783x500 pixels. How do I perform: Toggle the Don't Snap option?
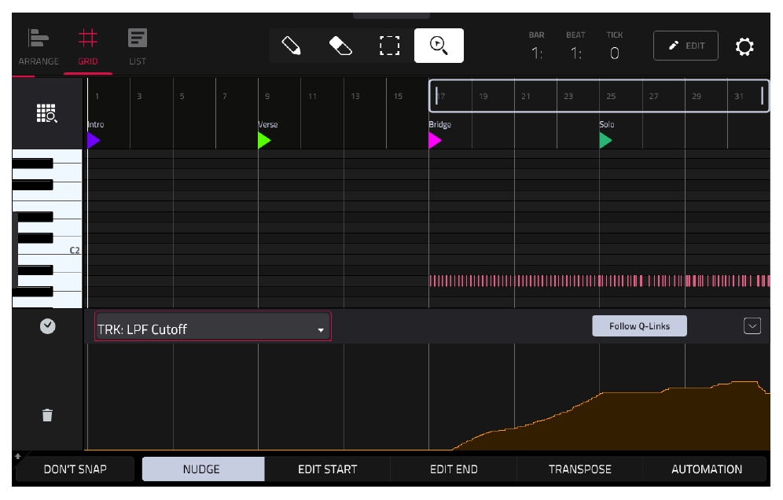(75, 469)
